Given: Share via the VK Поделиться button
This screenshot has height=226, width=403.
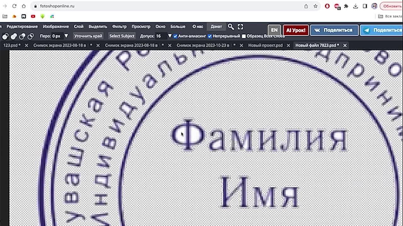Looking at the screenshot, I should [x=334, y=30].
